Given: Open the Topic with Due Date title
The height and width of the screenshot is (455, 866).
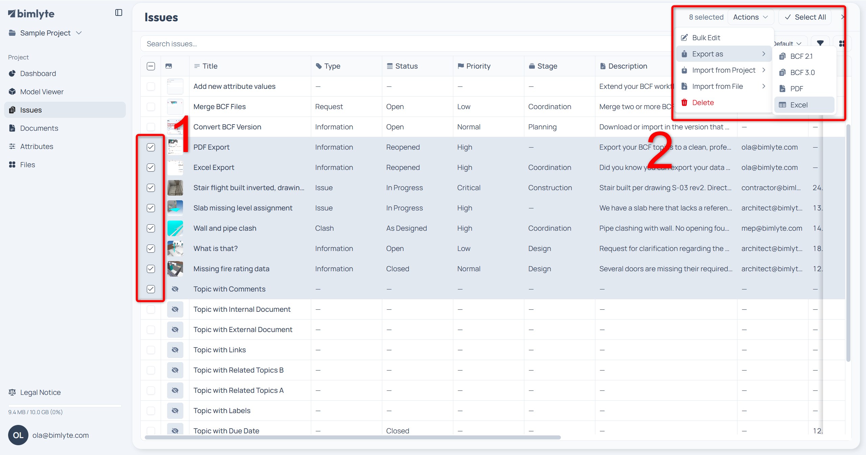Looking at the screenshot, I should (x=226, y=431).
